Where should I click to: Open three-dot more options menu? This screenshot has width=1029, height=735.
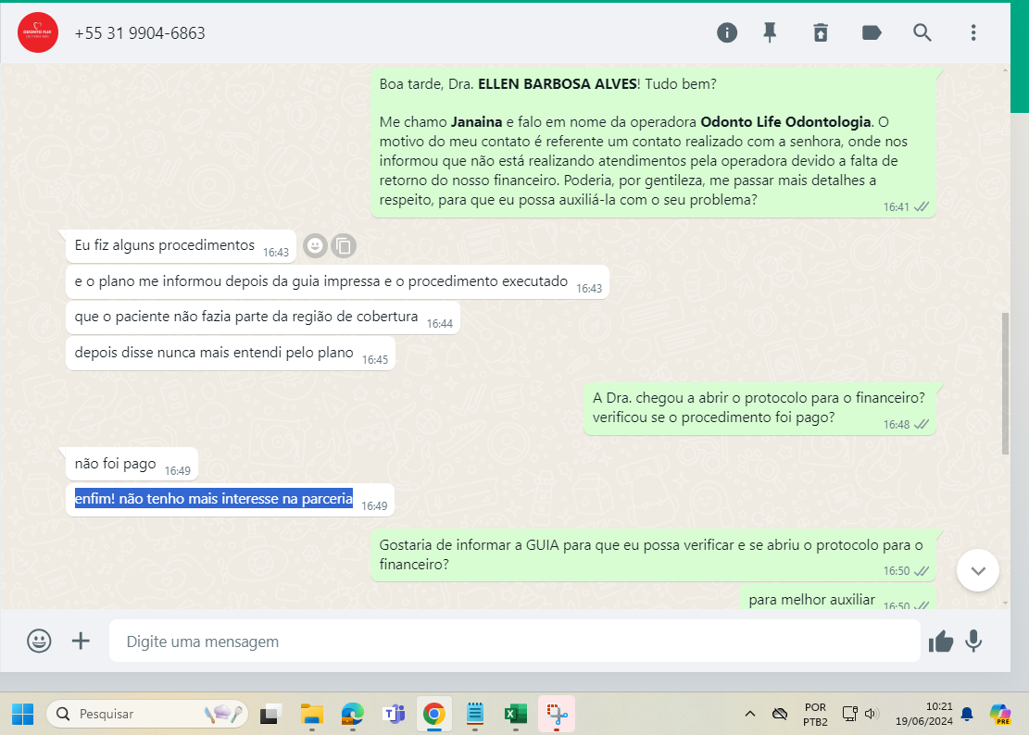[973, 32]
